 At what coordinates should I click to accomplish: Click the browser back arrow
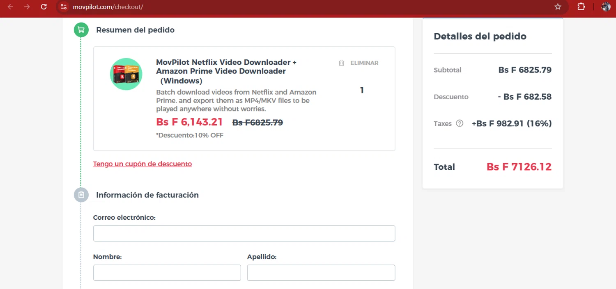10,7
